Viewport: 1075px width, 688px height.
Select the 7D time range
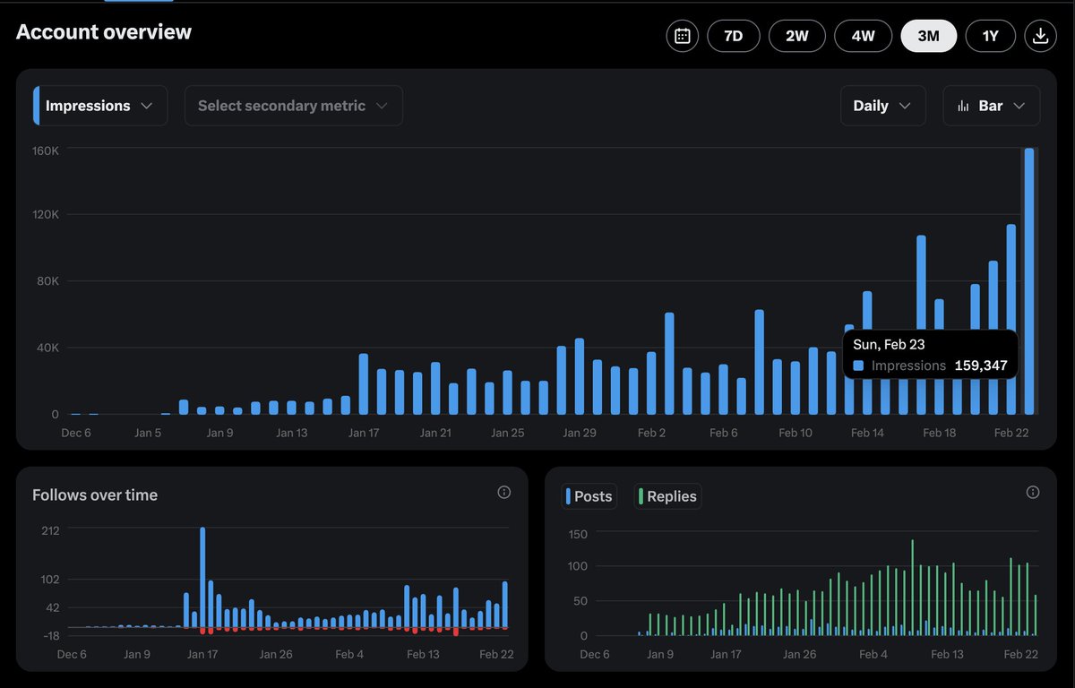(733, 36)
